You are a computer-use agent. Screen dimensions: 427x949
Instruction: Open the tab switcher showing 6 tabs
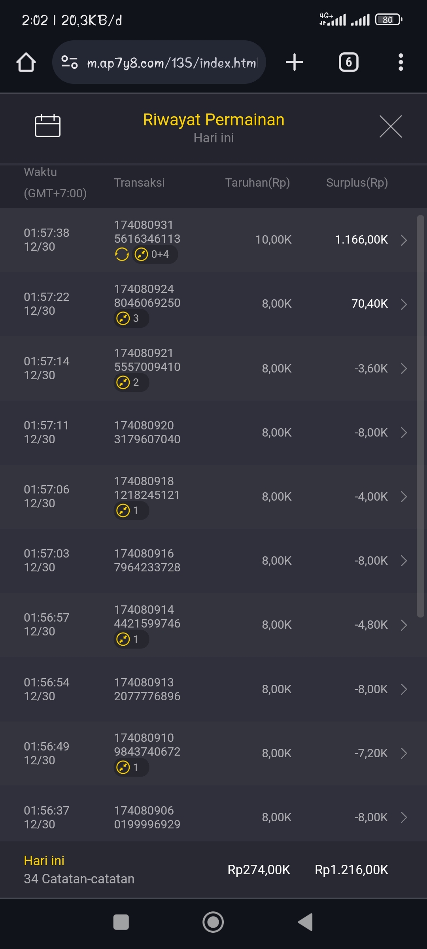(348, 62)
